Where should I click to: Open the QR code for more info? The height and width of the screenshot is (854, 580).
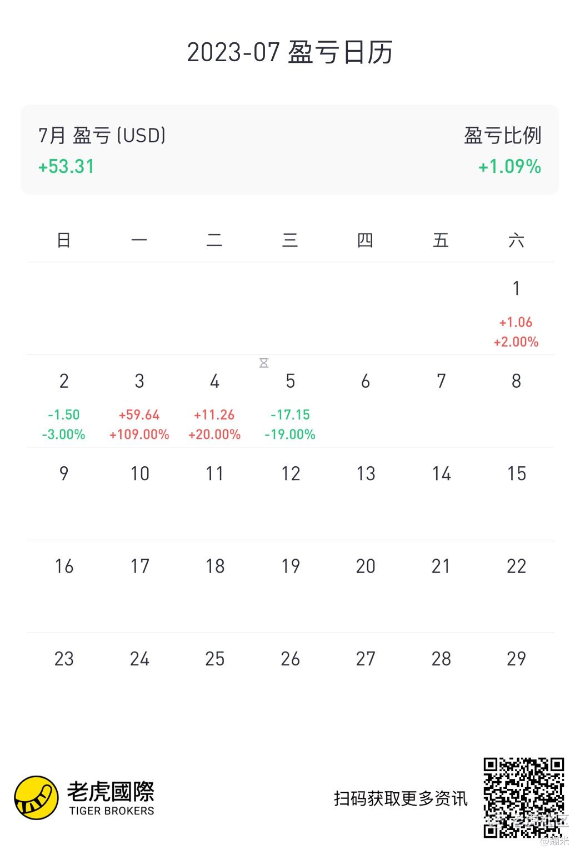pos(524,798)
